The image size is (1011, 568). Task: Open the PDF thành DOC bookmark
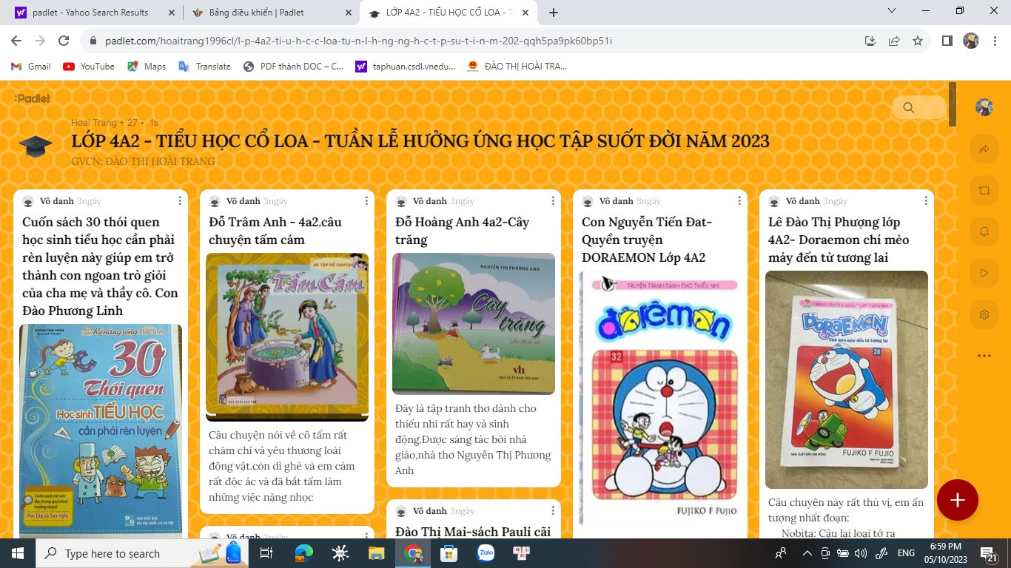coord(294,67)
